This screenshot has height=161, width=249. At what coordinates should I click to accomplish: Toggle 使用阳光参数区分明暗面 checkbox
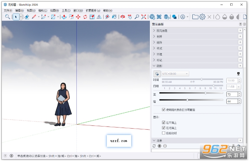pos(163,110)
